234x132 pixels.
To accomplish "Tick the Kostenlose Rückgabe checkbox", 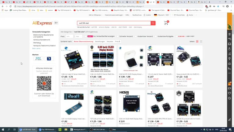I will 156,36.
